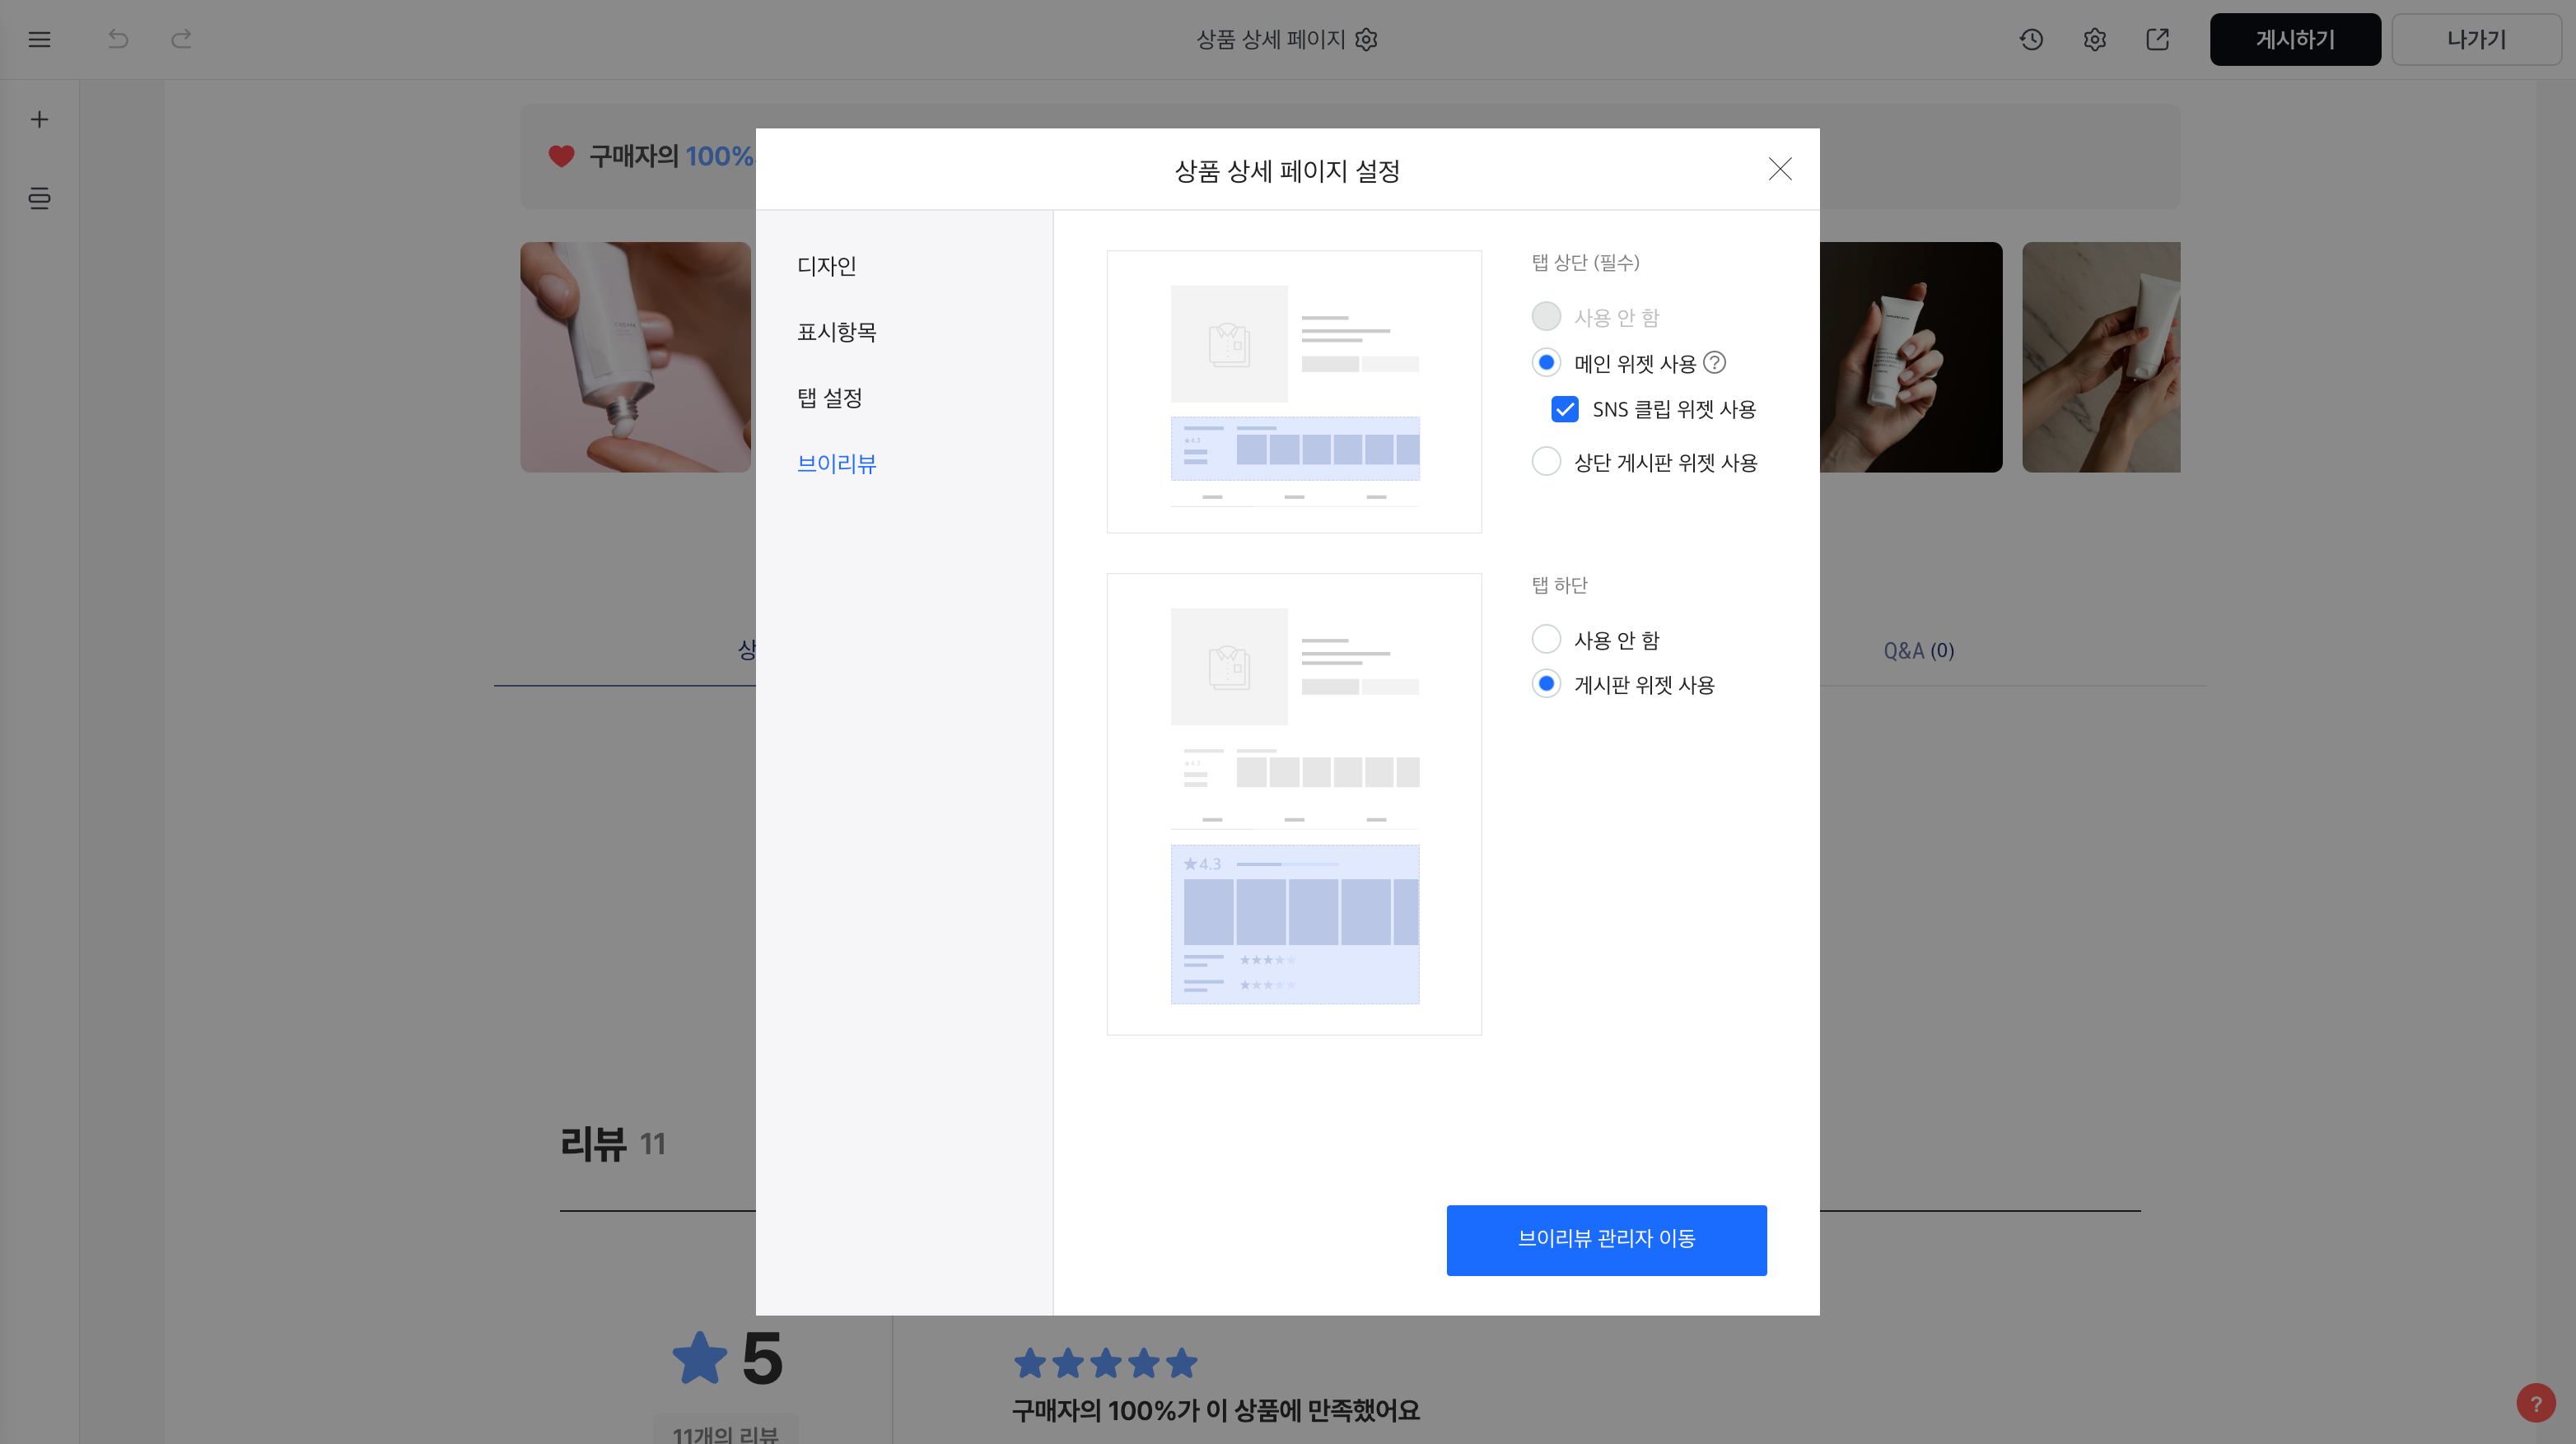Click the undo arrow icon

[x=118, y=39]
